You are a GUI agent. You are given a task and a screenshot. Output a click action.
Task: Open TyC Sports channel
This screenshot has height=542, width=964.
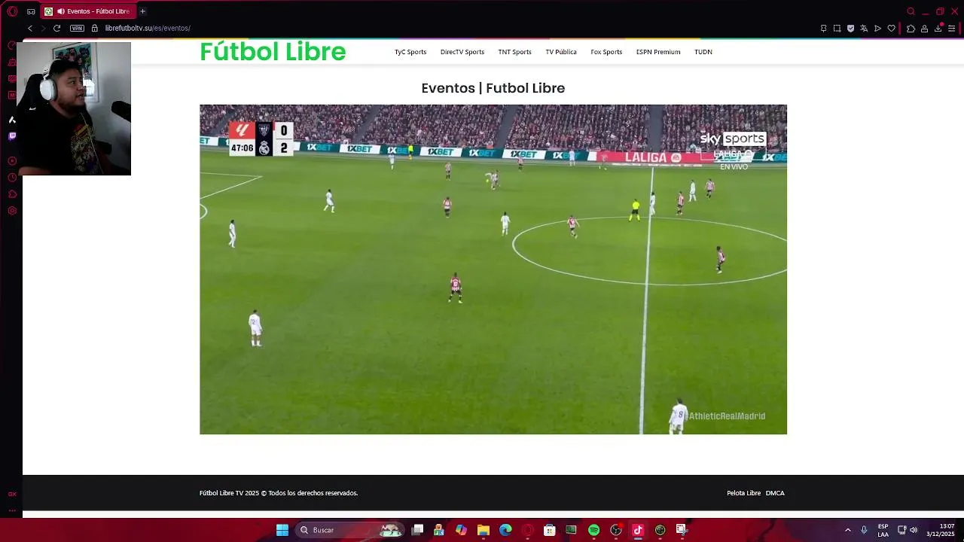pos(410,52)
